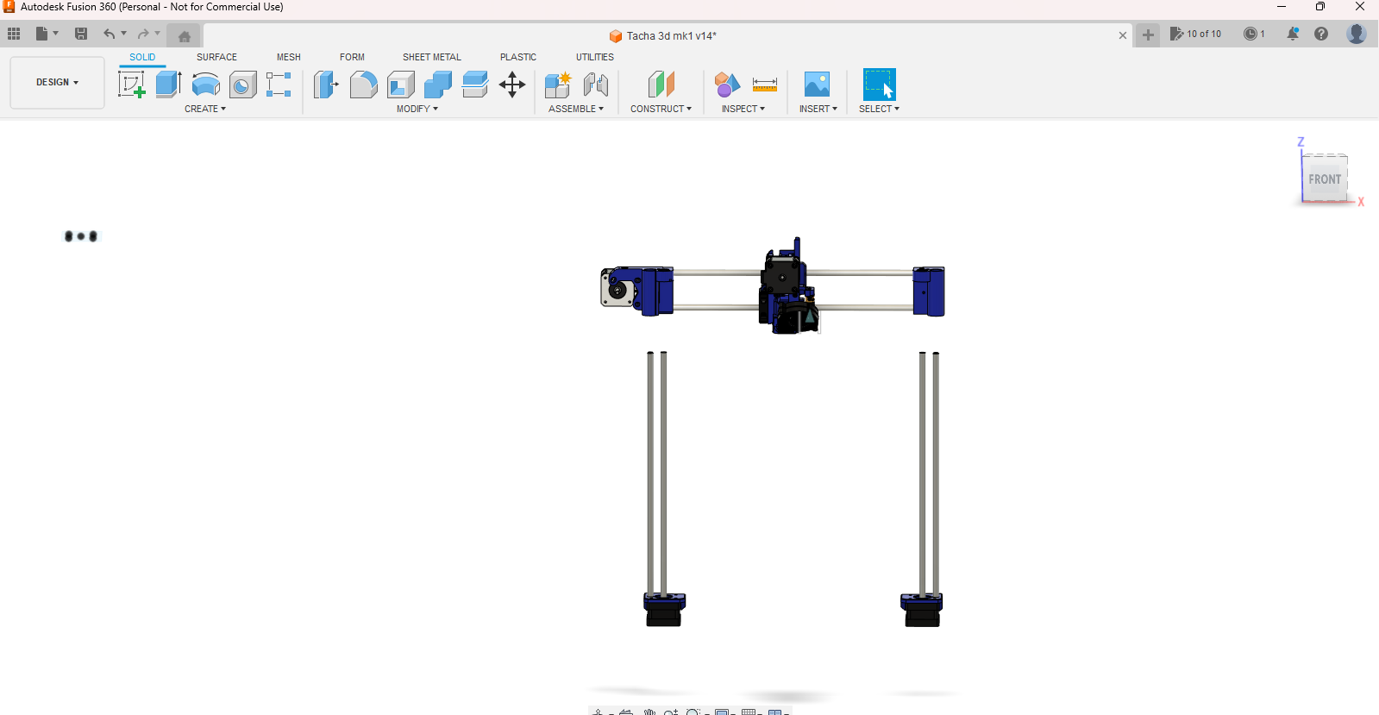The width and height of the screenshot is (1379, 715).
Task: Activate the Move/Copy tool
Action: point(512,85)
